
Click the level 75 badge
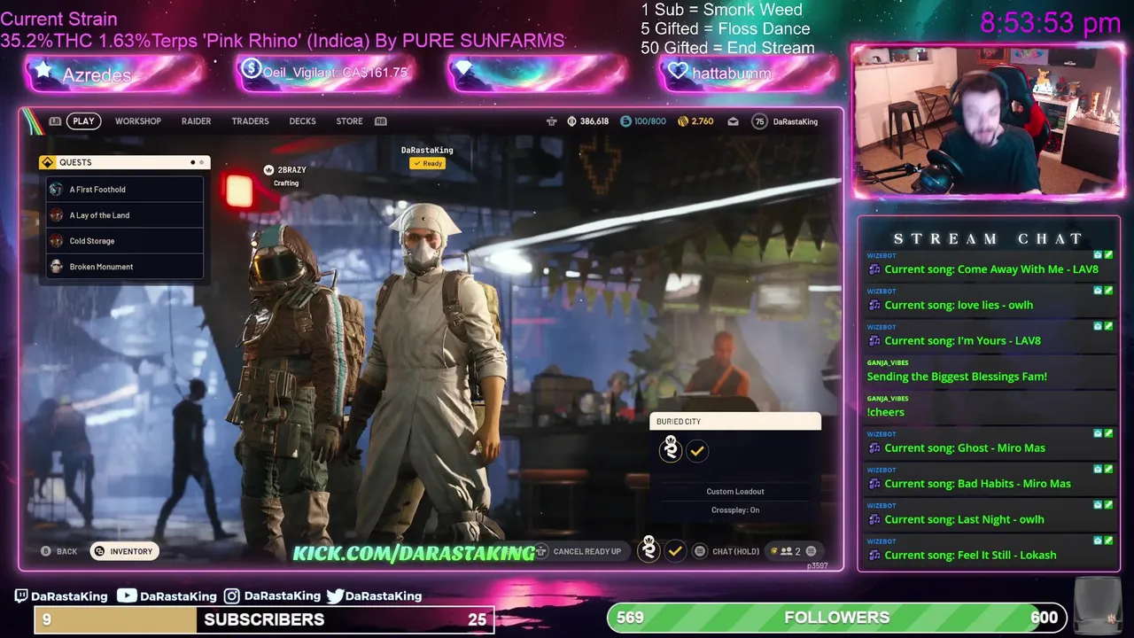(x=759, y=121)
